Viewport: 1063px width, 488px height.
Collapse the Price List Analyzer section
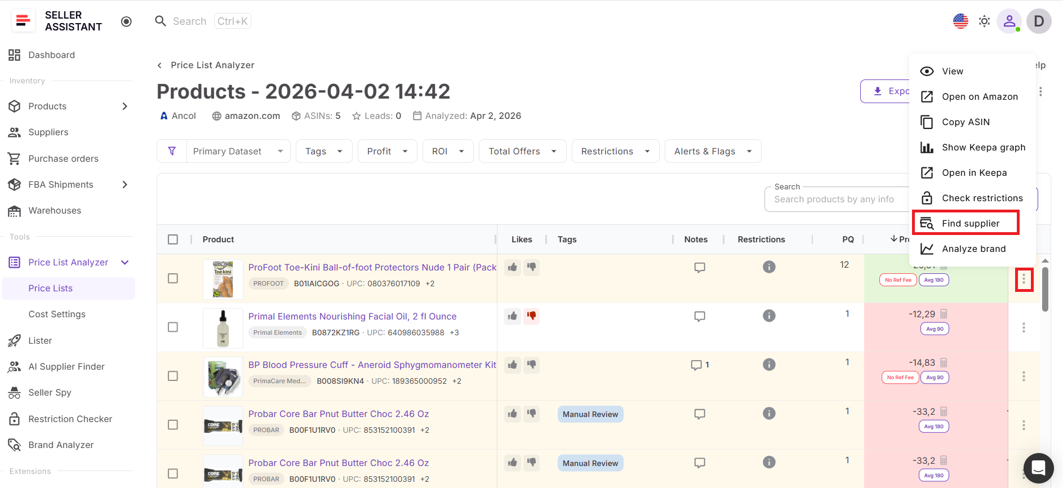point(124,262)
